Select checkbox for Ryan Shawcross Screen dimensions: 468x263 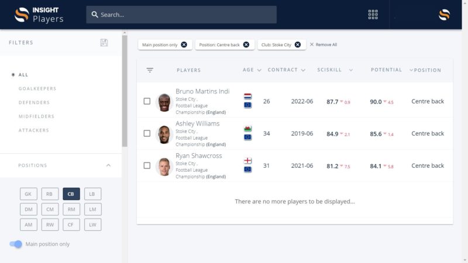point(147,165)
